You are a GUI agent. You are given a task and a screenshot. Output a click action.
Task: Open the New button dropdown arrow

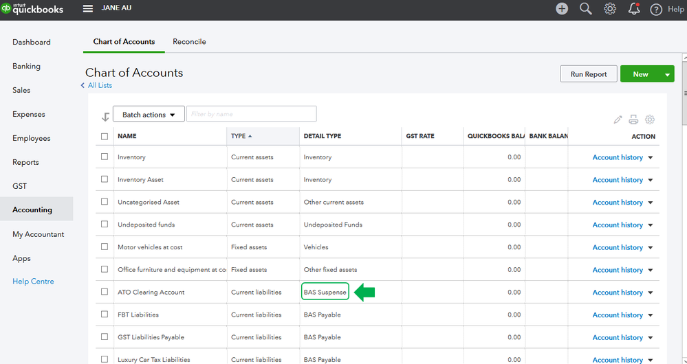click(x=667, y=74)
